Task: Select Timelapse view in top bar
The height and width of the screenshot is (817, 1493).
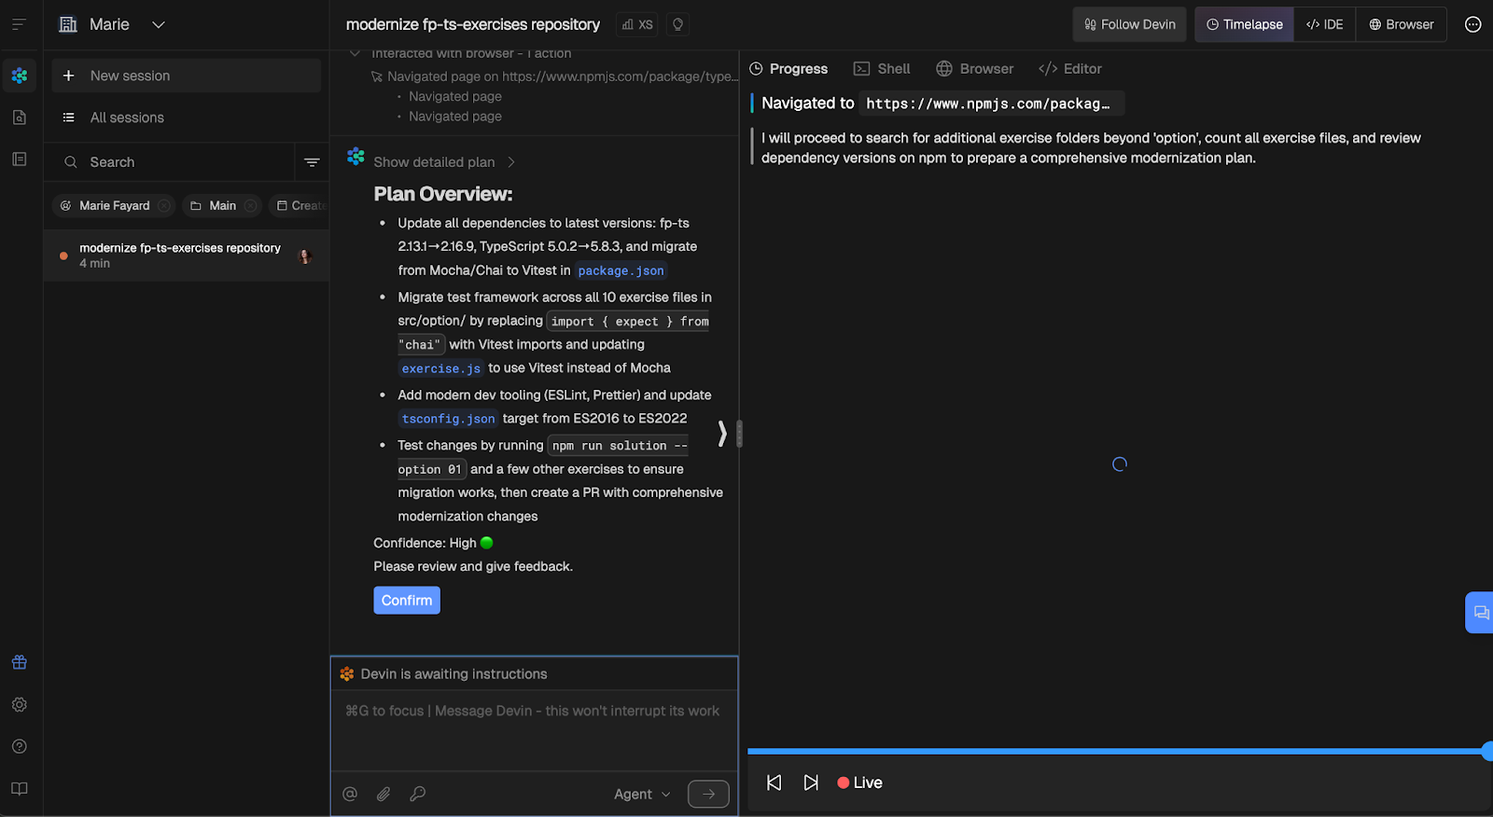Action: tap(1245, 24)
